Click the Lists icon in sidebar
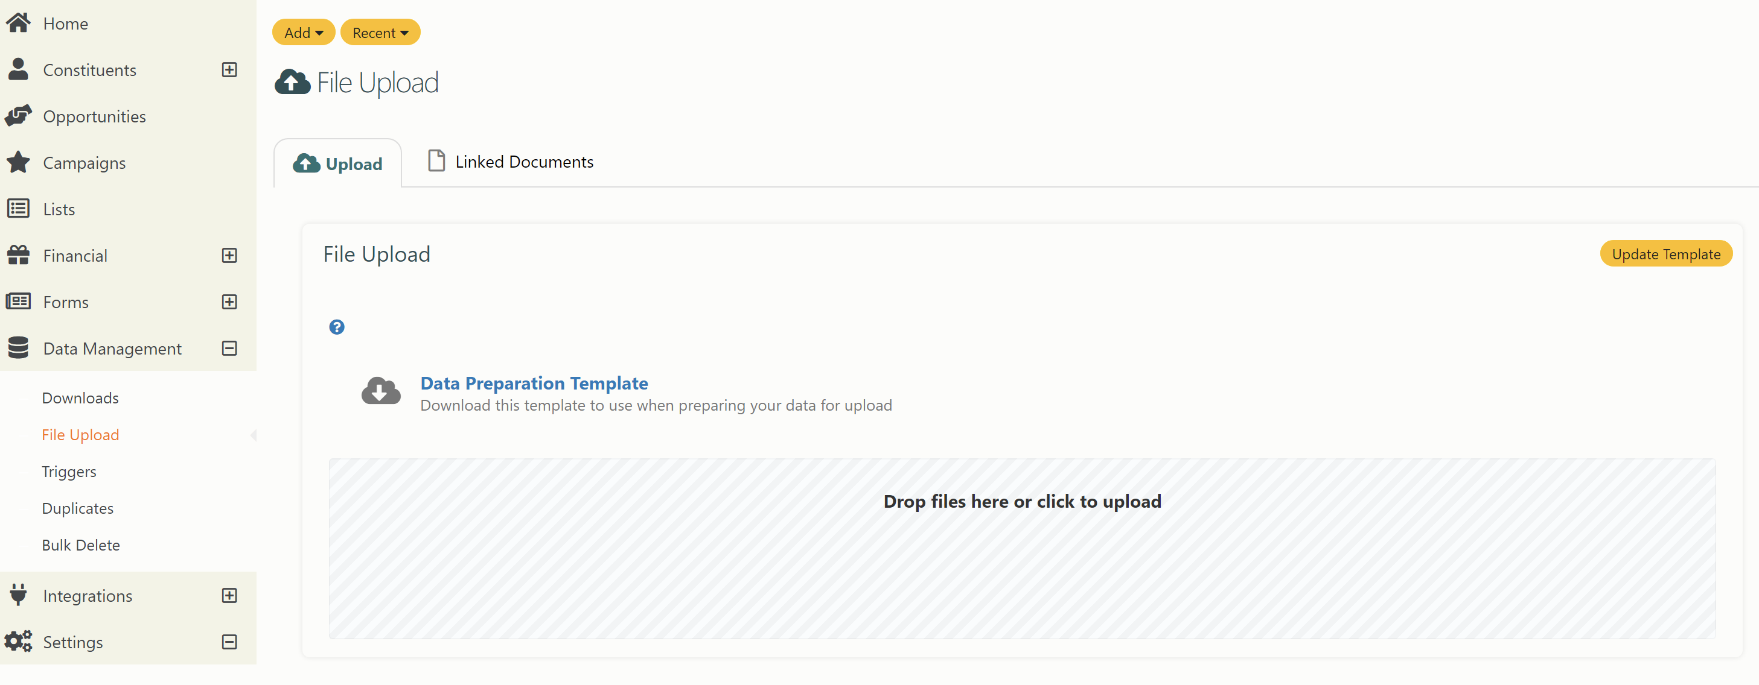The image size is (1759, 685). point(19,209)
